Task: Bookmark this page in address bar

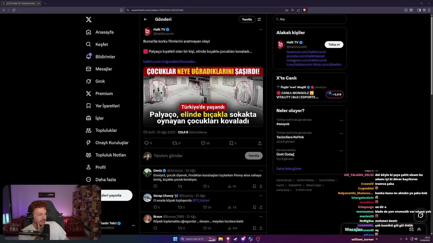Action: [121, 10]
